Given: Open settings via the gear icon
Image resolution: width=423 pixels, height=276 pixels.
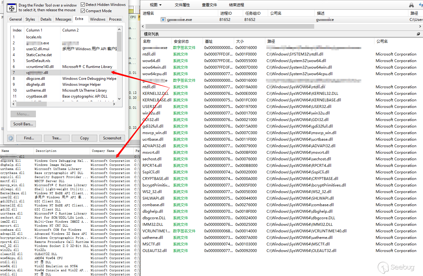Looking at the screenshot, I should pos(11,138).
